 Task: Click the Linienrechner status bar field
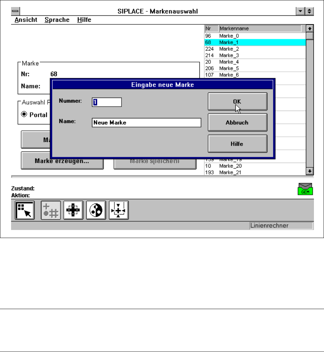tap(281, 226)
